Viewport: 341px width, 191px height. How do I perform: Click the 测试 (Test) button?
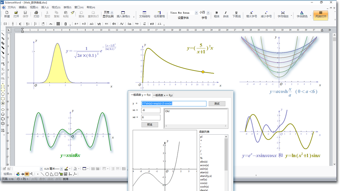coord(217,104)
